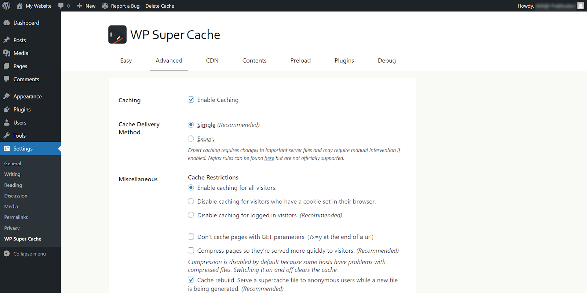The image size is (587, 293).
Task: Click the home icon beside My Website
Action: coord(19,6)
